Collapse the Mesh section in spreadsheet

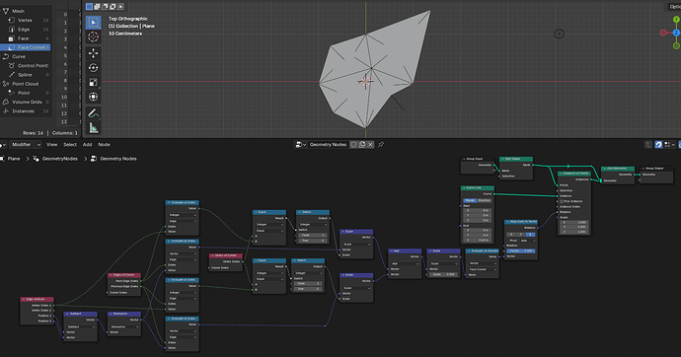pyautogui.click(x=6, y=11)
